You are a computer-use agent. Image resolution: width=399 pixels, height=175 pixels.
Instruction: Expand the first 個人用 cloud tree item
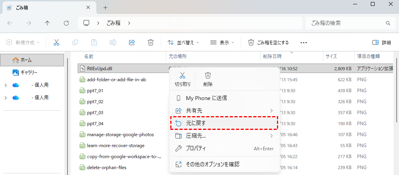tap(5, 85)
